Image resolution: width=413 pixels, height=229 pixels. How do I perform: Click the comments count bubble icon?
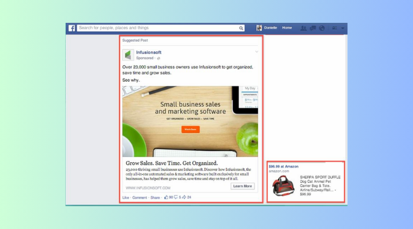(176, 197)
